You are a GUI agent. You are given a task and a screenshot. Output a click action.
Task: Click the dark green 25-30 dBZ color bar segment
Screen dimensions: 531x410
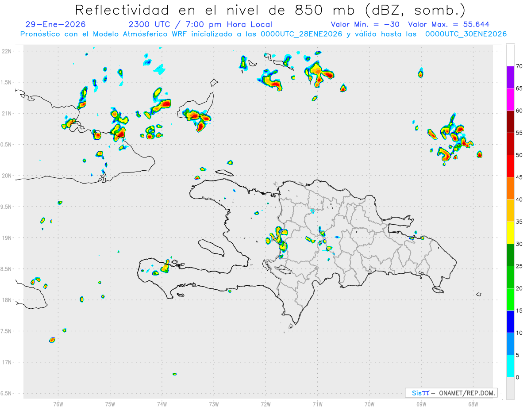[x=510, y=255]
